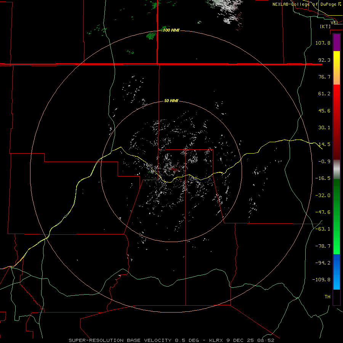Click the -94.2 scale value
The image size is (343, 343).
coord(323,263)
